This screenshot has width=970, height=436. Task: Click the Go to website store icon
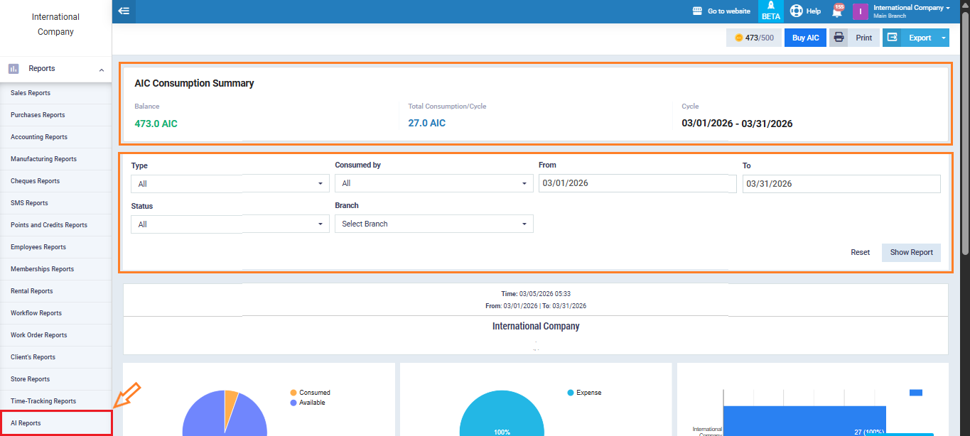pyautogui.click(x=697, y=11)
